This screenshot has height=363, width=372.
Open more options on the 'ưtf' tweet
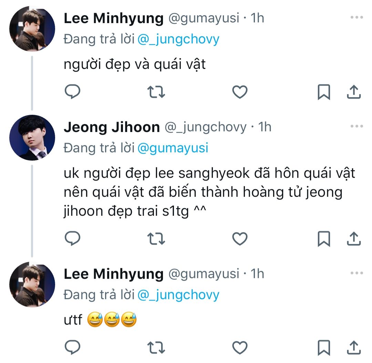356,273
